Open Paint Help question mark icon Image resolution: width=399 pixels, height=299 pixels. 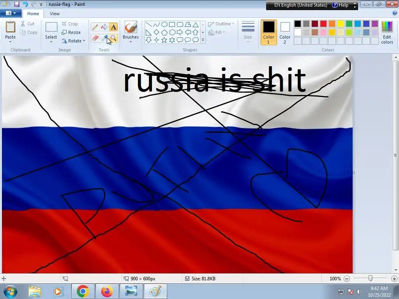395,13
